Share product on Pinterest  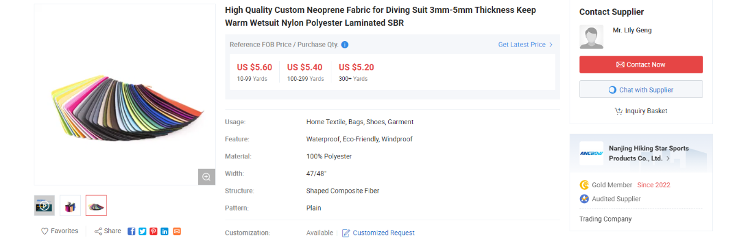coord(154,231)
